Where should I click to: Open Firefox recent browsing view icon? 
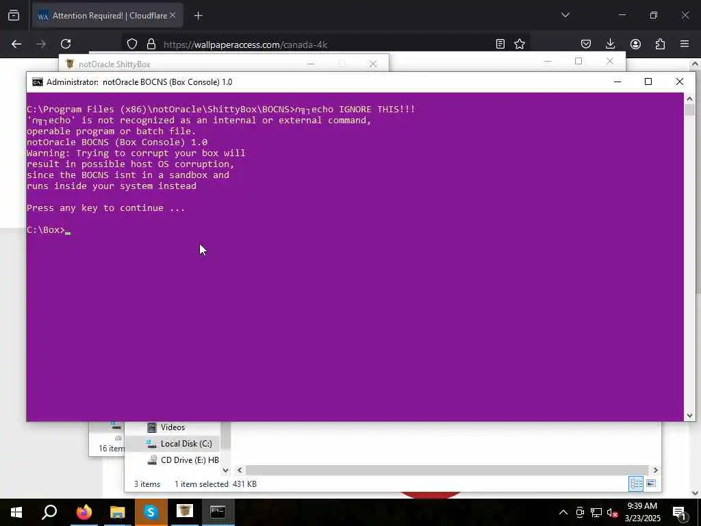tap(14, 15)
